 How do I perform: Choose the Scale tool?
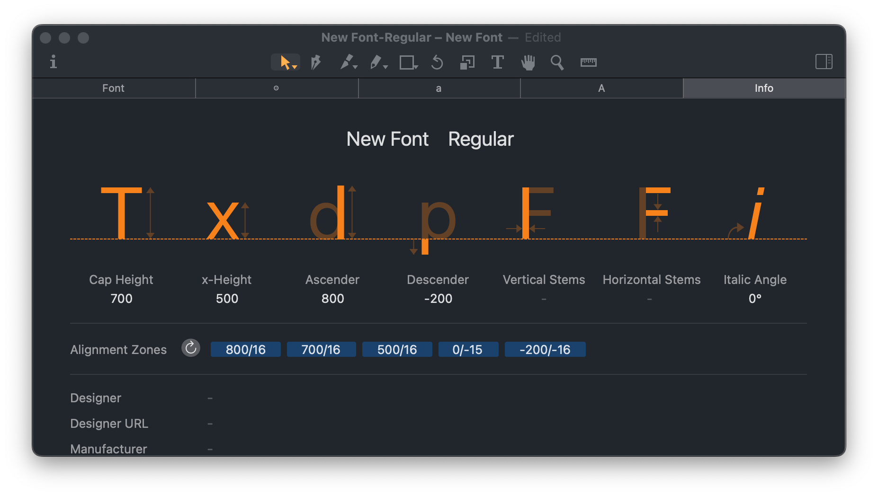[x=467, y=62]
